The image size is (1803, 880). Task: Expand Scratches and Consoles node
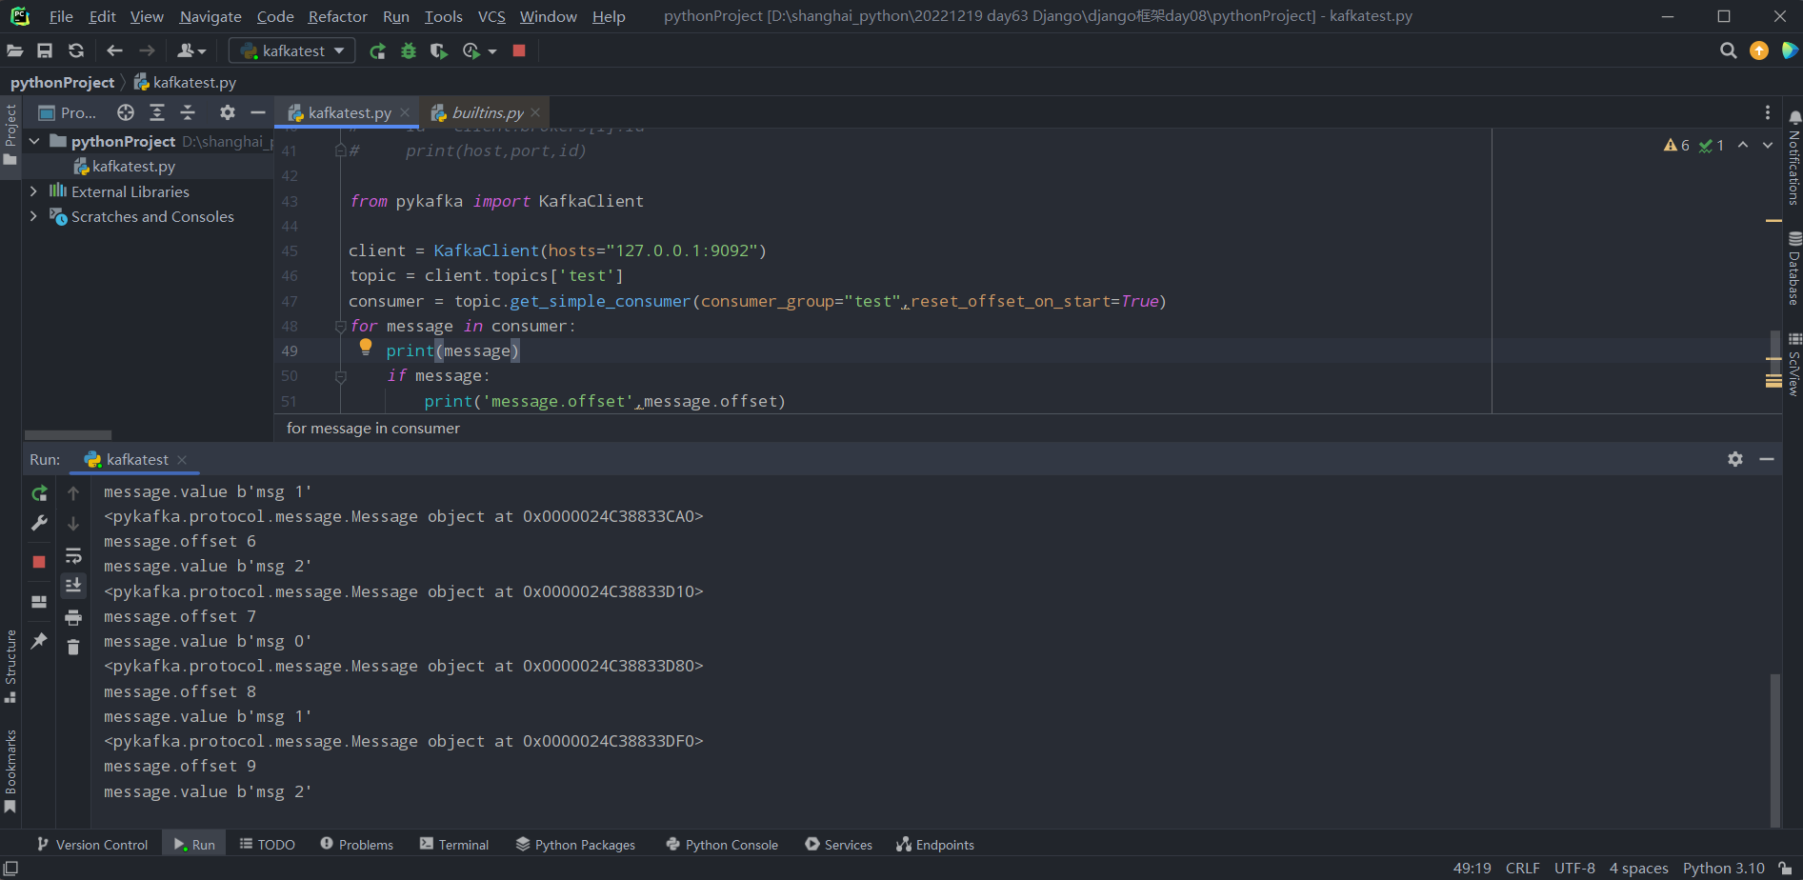[x=34, y=216]
